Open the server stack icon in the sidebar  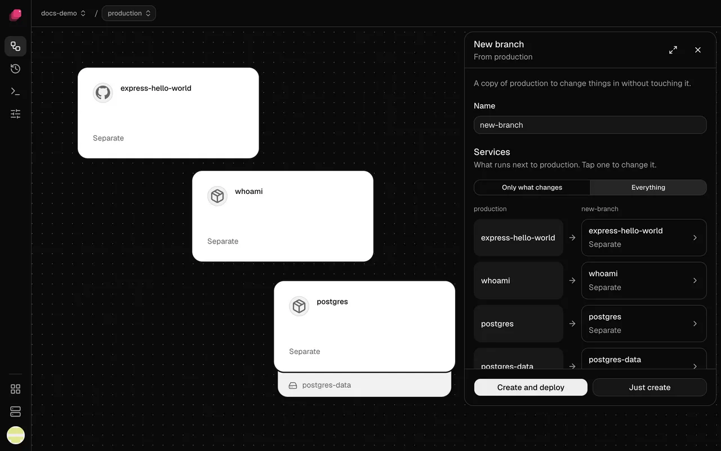point(16,412)
